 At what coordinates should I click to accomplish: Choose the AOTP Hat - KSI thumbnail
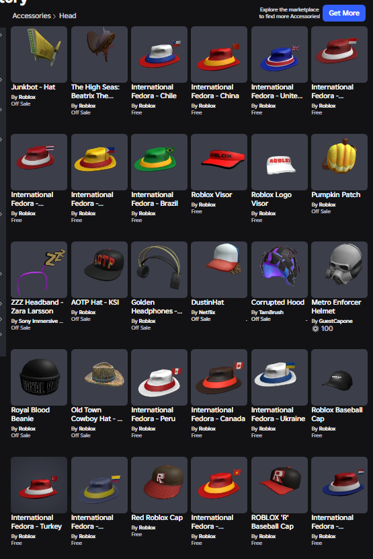[x=99, y=270]
